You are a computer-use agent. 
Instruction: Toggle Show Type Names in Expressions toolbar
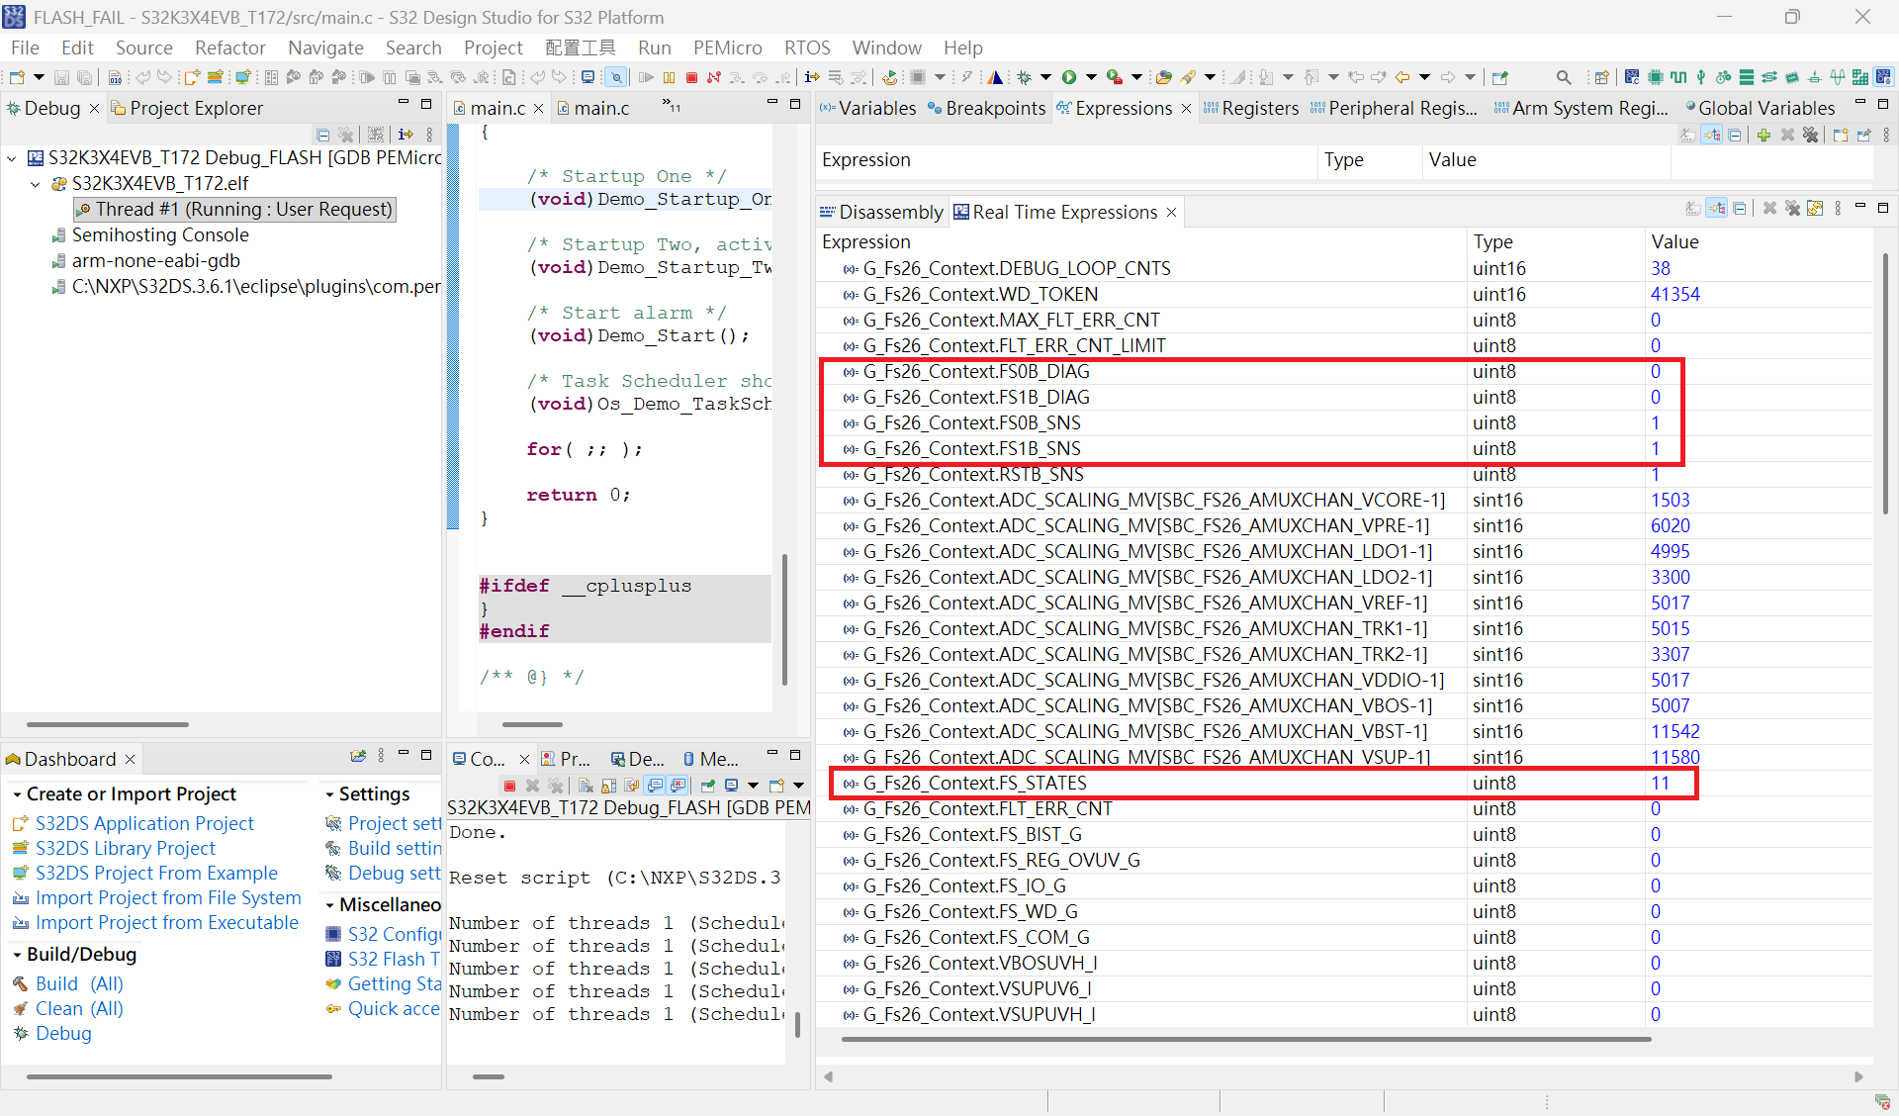(x=1688, y=135)
